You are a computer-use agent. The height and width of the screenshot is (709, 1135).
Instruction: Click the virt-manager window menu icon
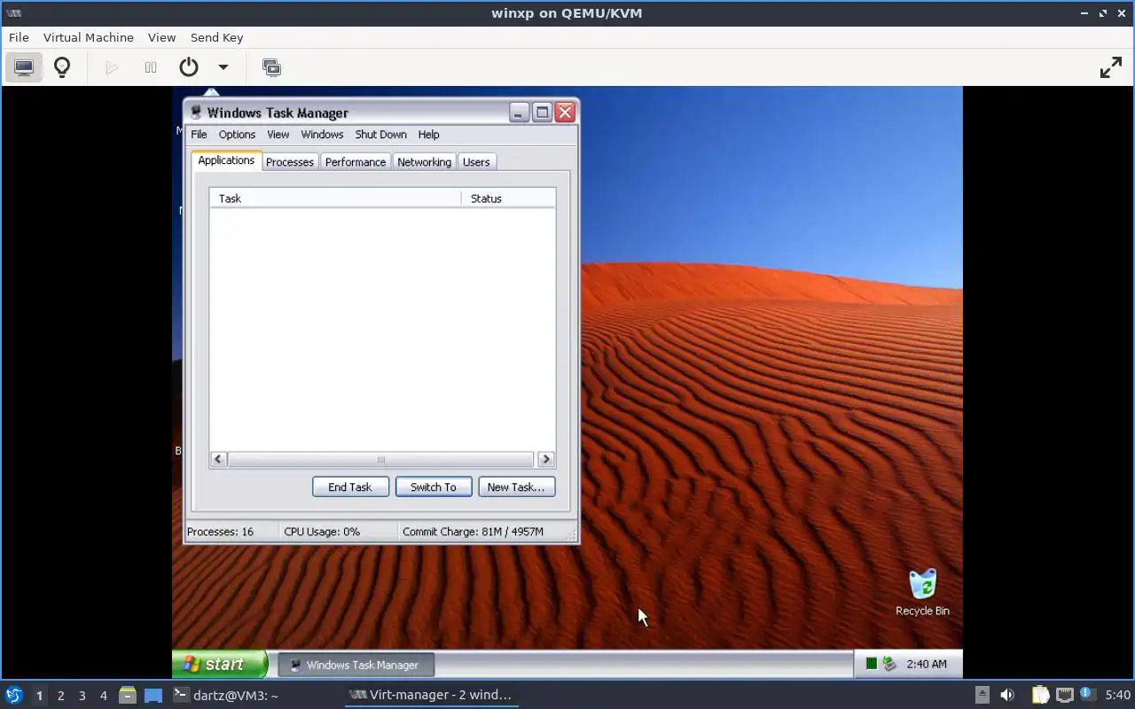pos(13,13)
